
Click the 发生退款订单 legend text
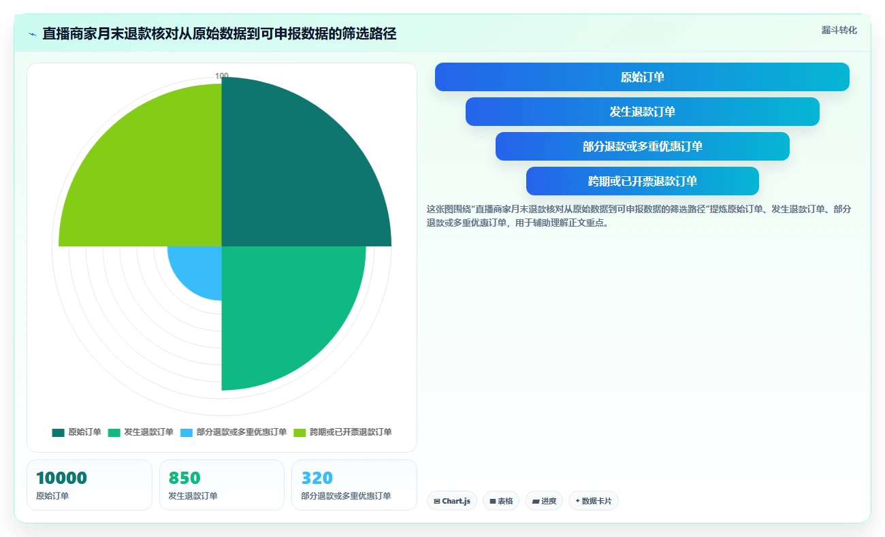[148, 432]
